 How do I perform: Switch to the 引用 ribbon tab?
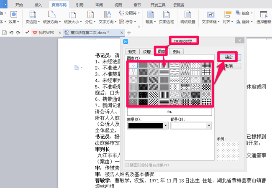[80, 5]
